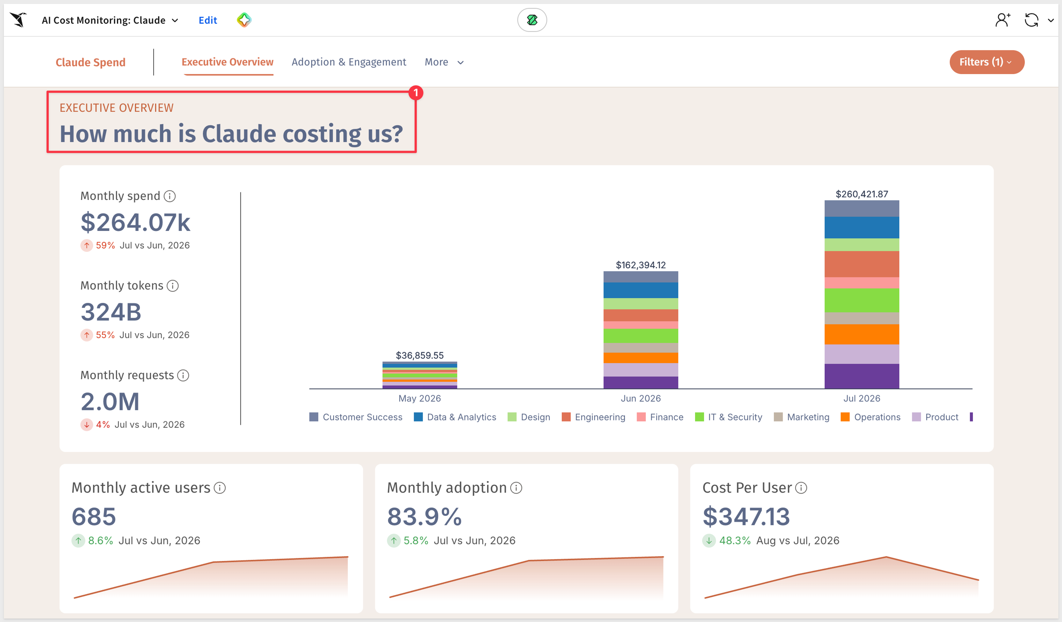Click the Cost Per User sparkline chart
The height and width of the screenshot is (622, 1062).
coord(842,577)
